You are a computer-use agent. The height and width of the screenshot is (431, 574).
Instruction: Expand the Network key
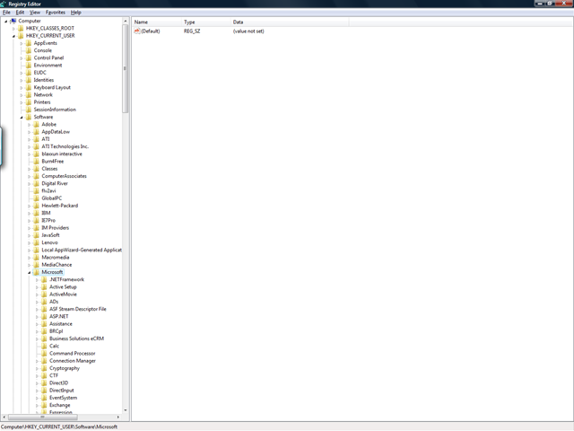coord(22,95)
